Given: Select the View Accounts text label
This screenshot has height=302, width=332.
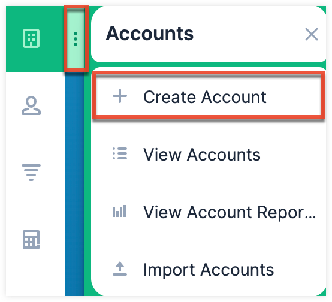Looking at the screenshot, I should (202, 155).
